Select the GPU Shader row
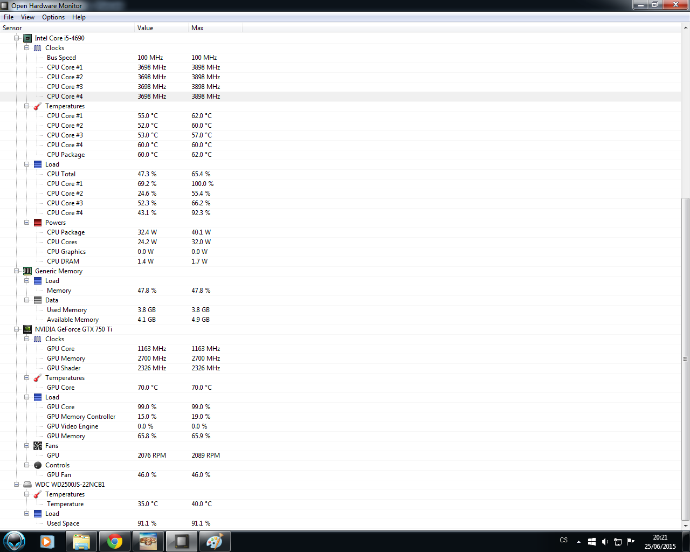The width and height of the screenshot is (690, 552). 341,368
